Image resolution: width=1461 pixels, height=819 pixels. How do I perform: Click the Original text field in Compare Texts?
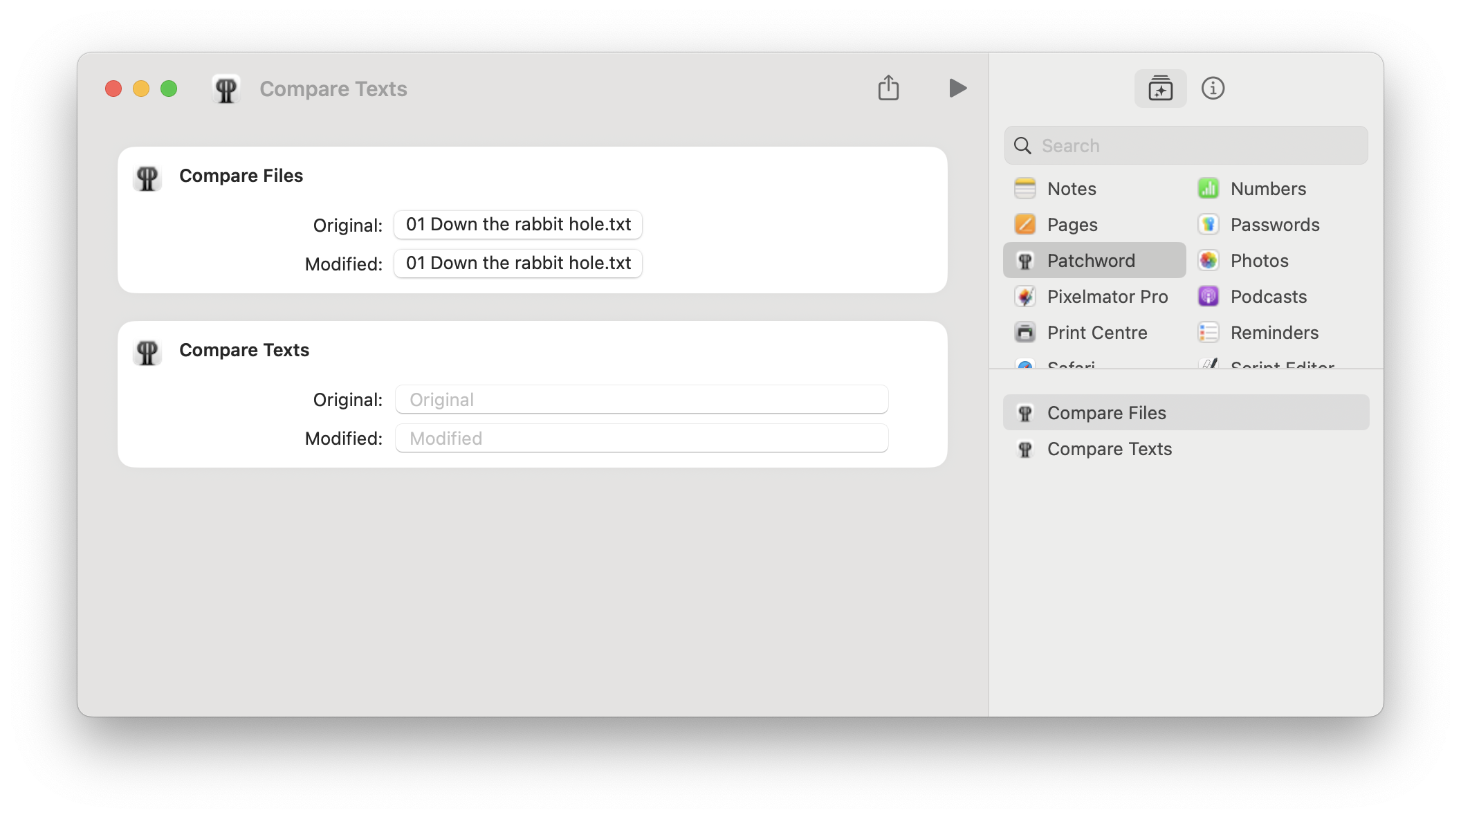click(641, 399)
